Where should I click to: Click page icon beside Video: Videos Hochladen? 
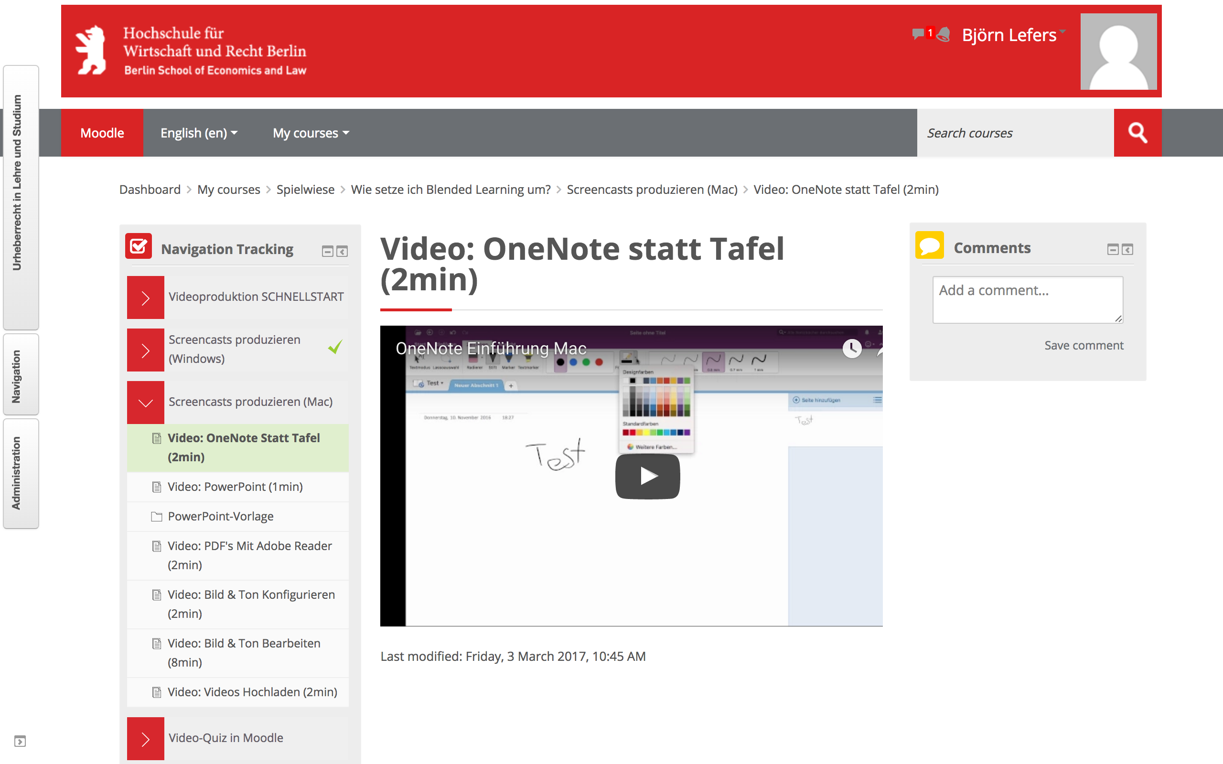tap(157, 692)
